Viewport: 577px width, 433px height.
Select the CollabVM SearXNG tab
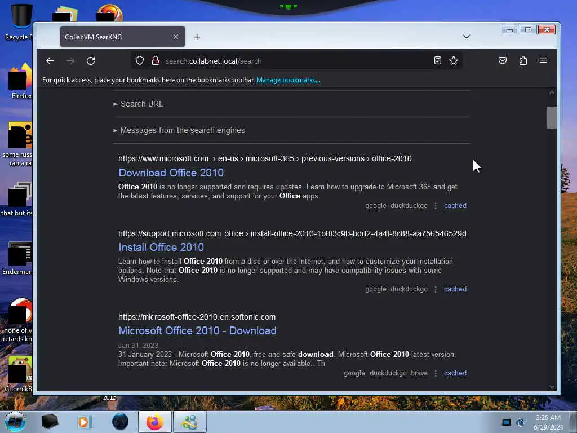click(x=122, y=37)
